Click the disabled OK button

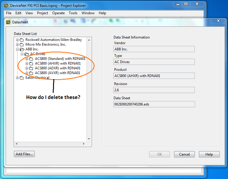(160, 154)
